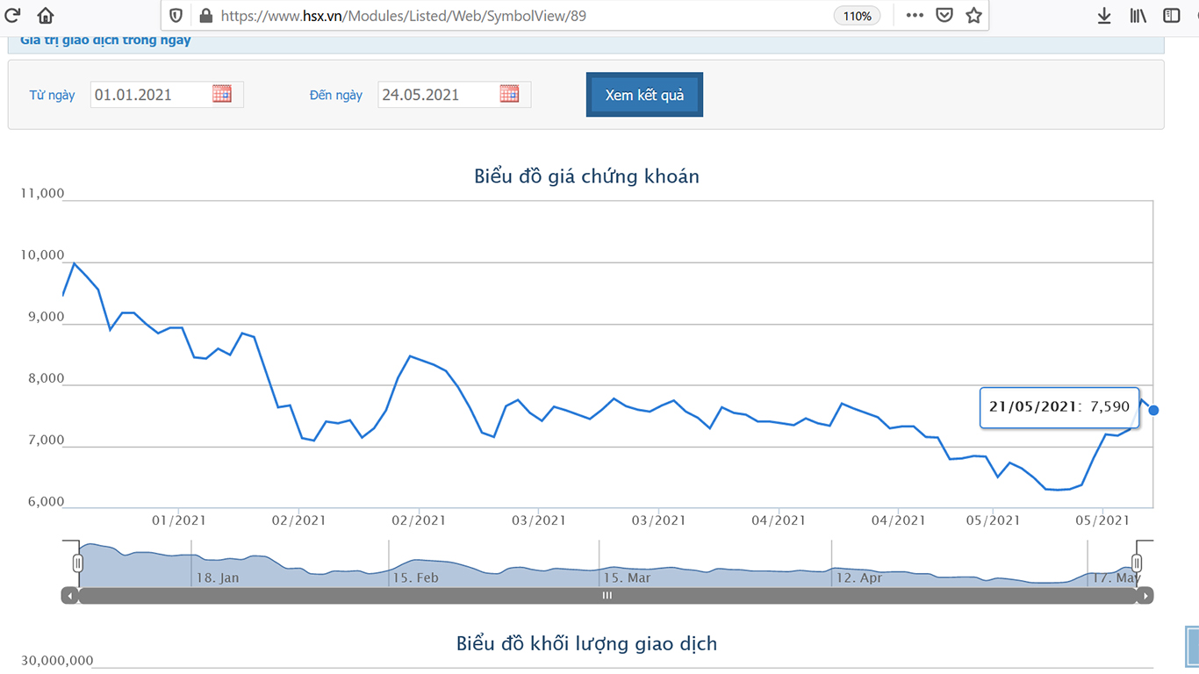
Task: Reload the current page
Action: (13, 16)
